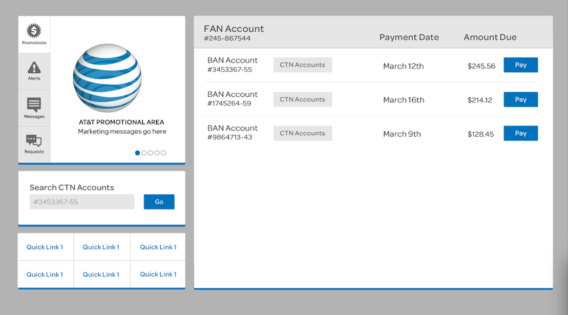Pay the $128.45 amount due

[520, 133]
